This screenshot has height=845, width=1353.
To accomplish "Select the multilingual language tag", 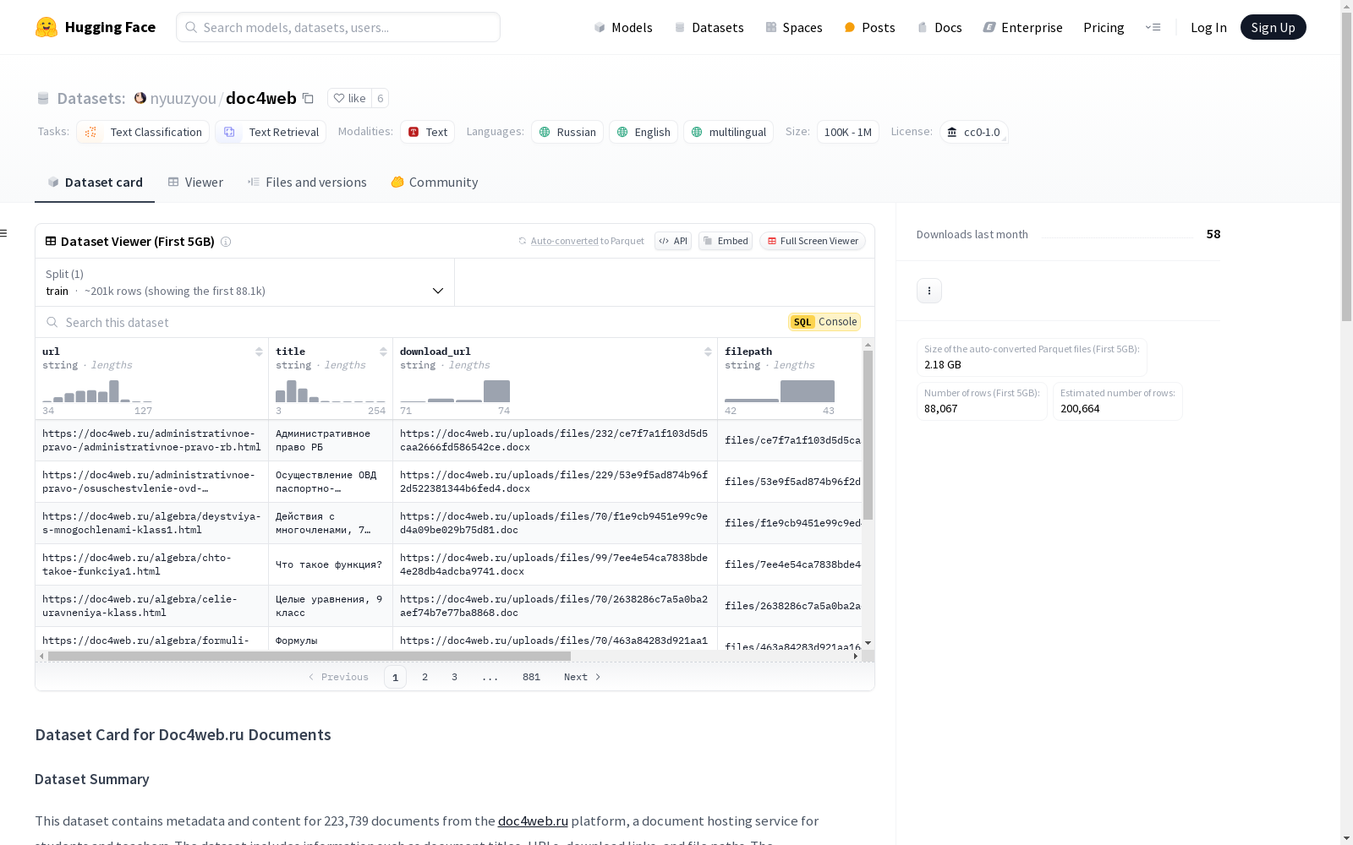I will tap(728, 132).
